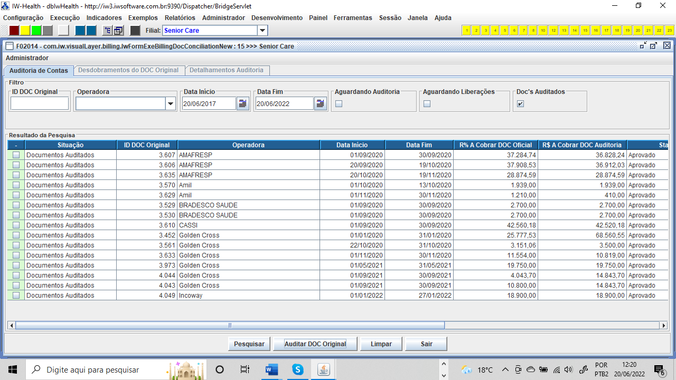Click the Pesquisar button
Screen dimensions: 676x380
pos(249,344)
